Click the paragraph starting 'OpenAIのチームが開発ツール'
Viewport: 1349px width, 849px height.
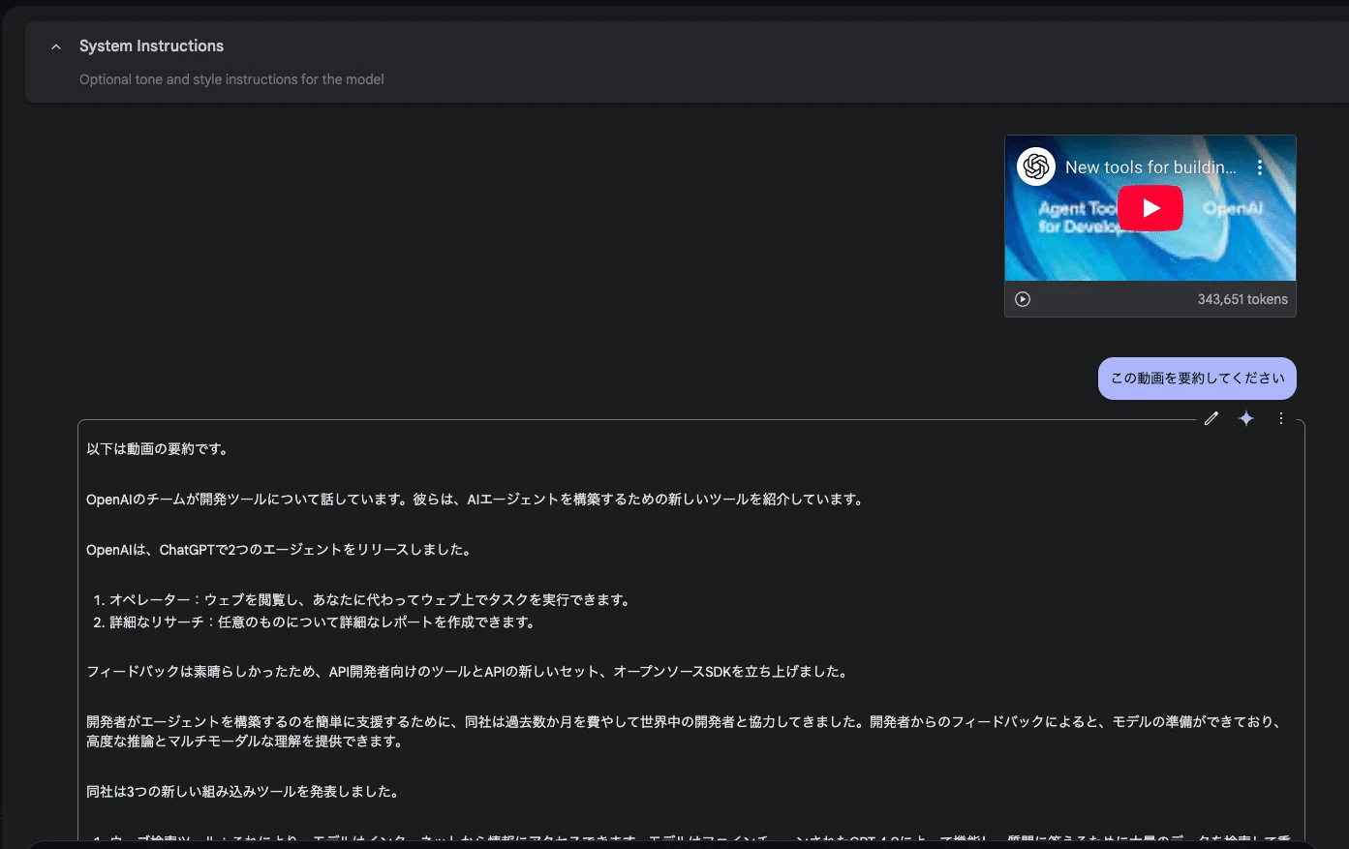pyautogui.click(x=475, y=500)
